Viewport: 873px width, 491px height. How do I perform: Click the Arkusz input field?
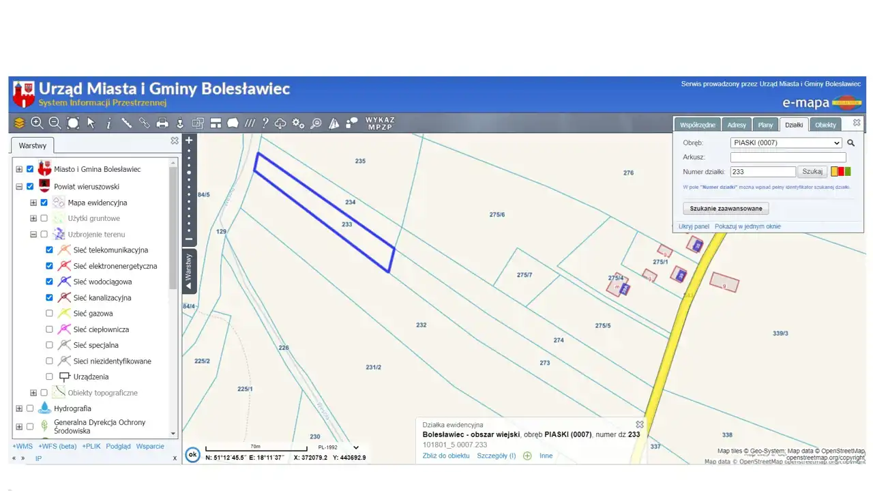(788, 158)
